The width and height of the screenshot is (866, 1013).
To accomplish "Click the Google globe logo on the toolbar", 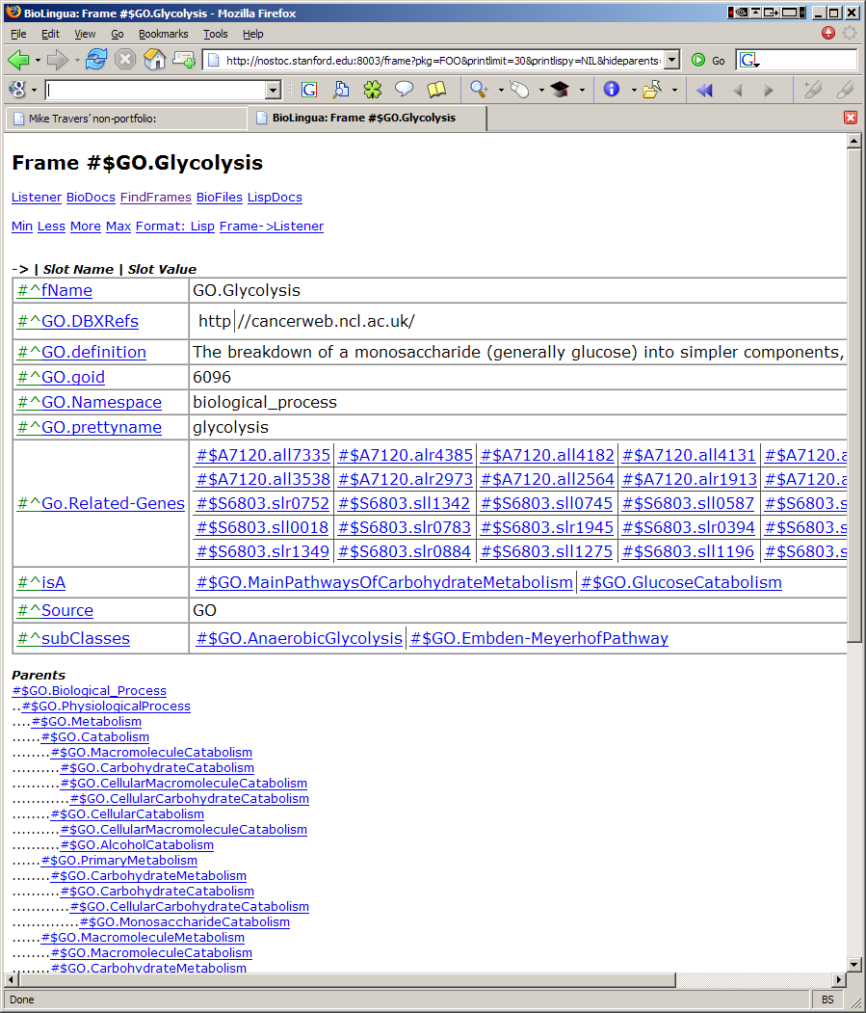I will point(16,89).
